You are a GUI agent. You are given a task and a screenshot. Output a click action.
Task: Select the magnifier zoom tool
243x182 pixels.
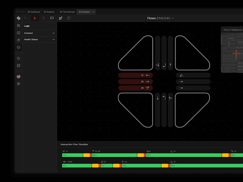coord(25,18)
